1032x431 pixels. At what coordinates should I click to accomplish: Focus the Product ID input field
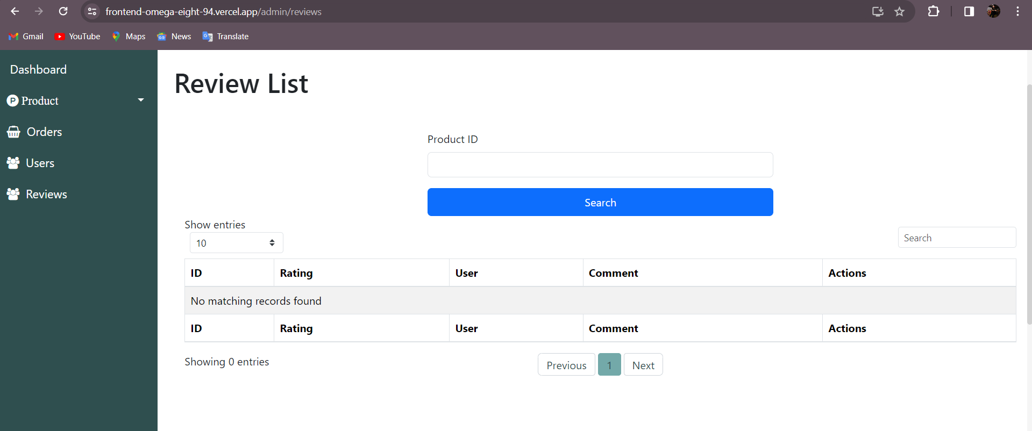pyautogui.click(x=600, y=164)
